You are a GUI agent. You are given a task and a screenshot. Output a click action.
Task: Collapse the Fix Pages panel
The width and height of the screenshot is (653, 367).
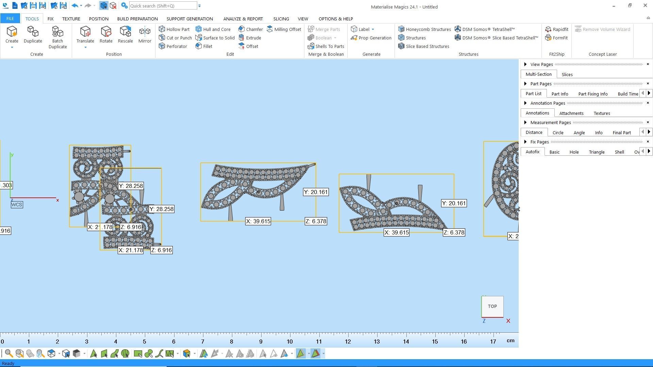[525, 142]
